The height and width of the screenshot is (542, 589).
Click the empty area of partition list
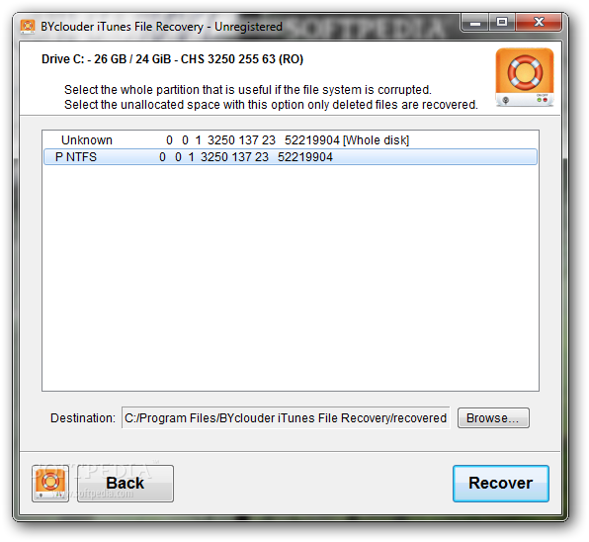(290, 278)
